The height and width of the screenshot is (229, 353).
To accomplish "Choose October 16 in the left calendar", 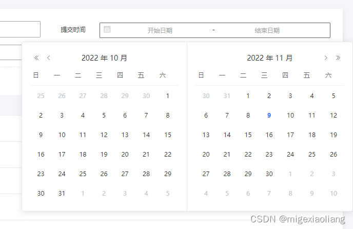I will (x=41, y=155).
